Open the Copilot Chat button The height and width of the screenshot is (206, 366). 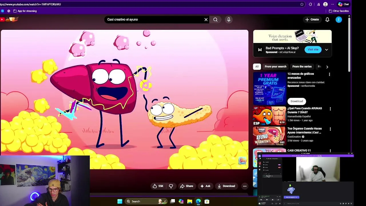click(x=343, y=4)
